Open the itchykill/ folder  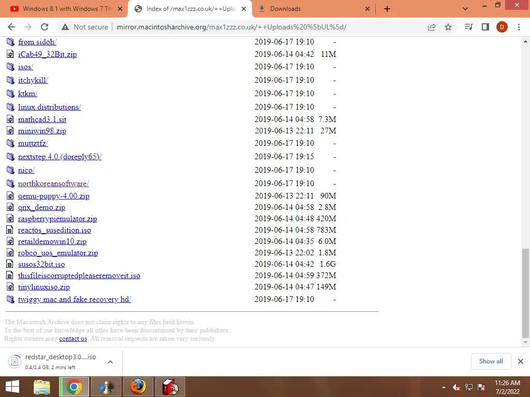(33, 80)
